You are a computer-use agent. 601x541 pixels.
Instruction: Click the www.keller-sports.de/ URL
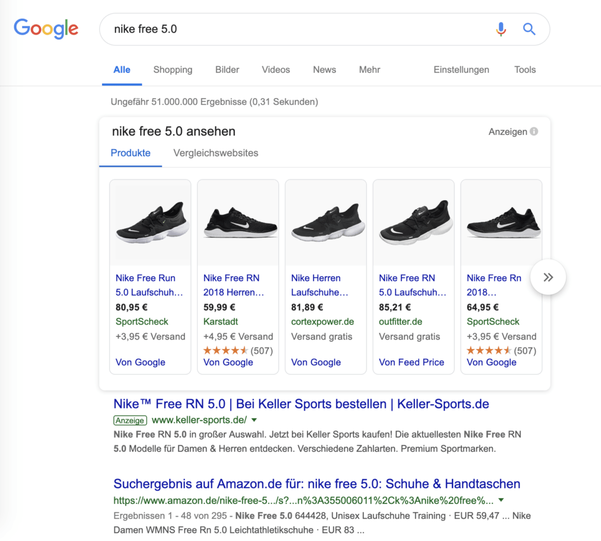[200, 420]
